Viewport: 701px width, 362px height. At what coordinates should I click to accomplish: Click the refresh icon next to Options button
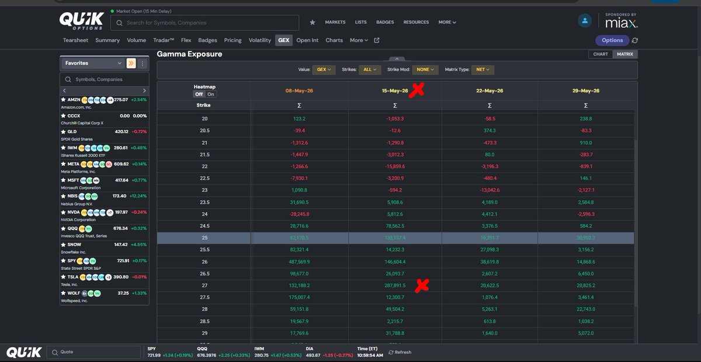(635, 40)
